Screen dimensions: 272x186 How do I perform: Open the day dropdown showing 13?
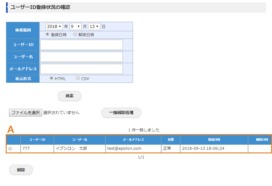point(94,27)
